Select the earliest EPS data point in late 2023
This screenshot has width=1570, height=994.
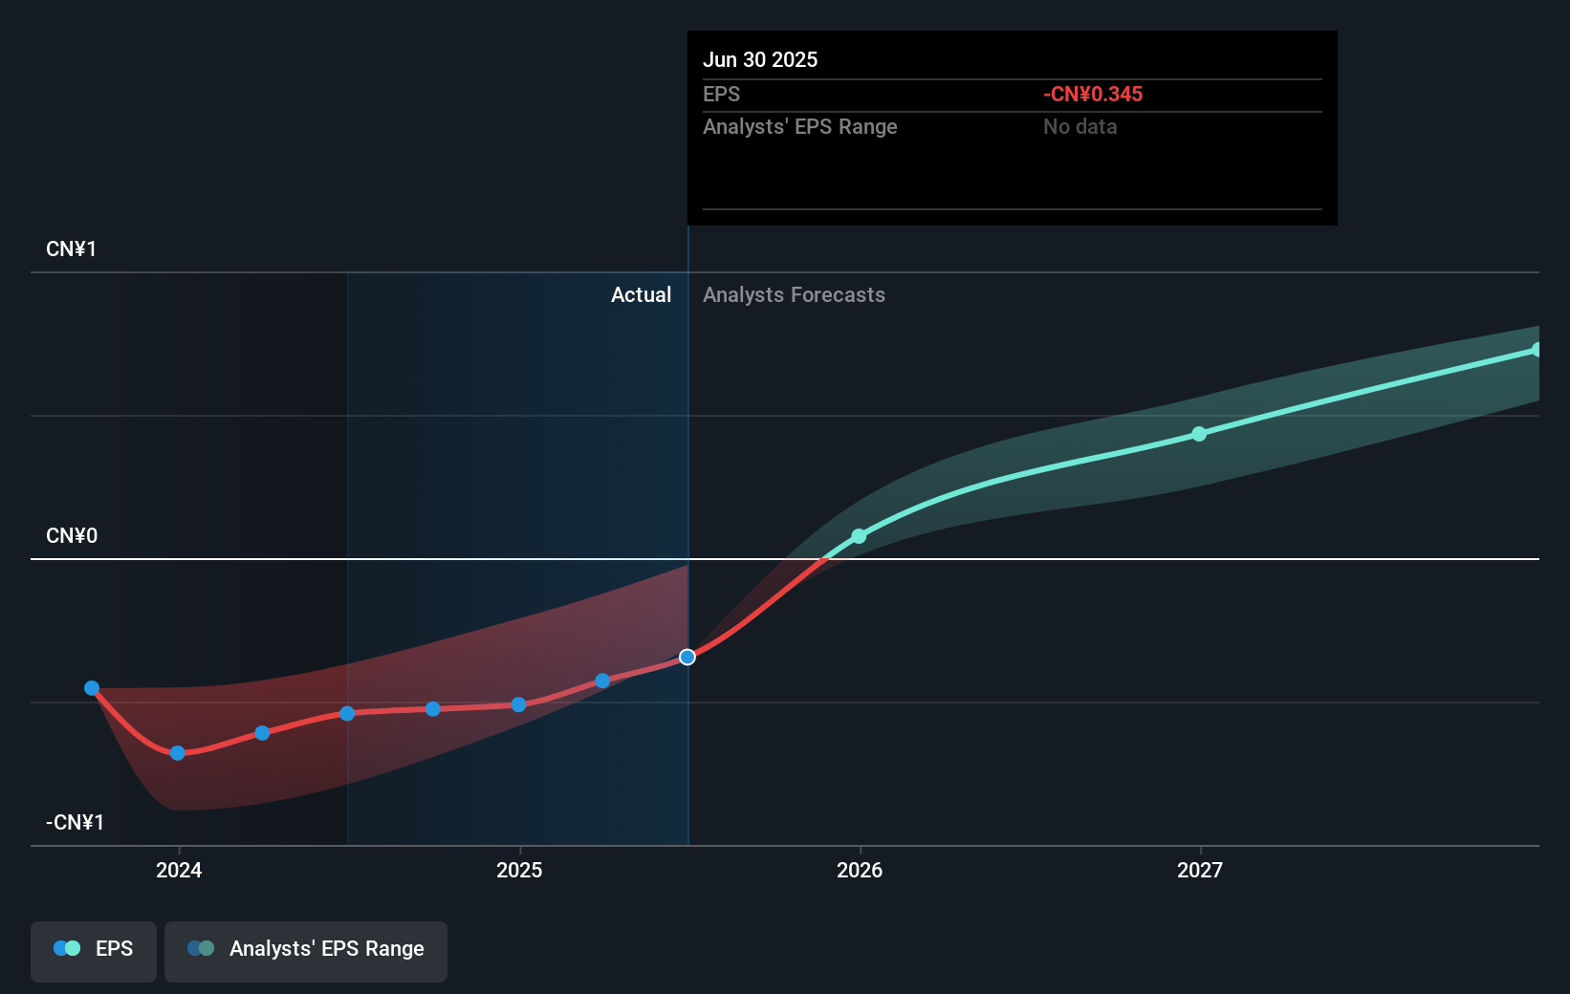92,688
